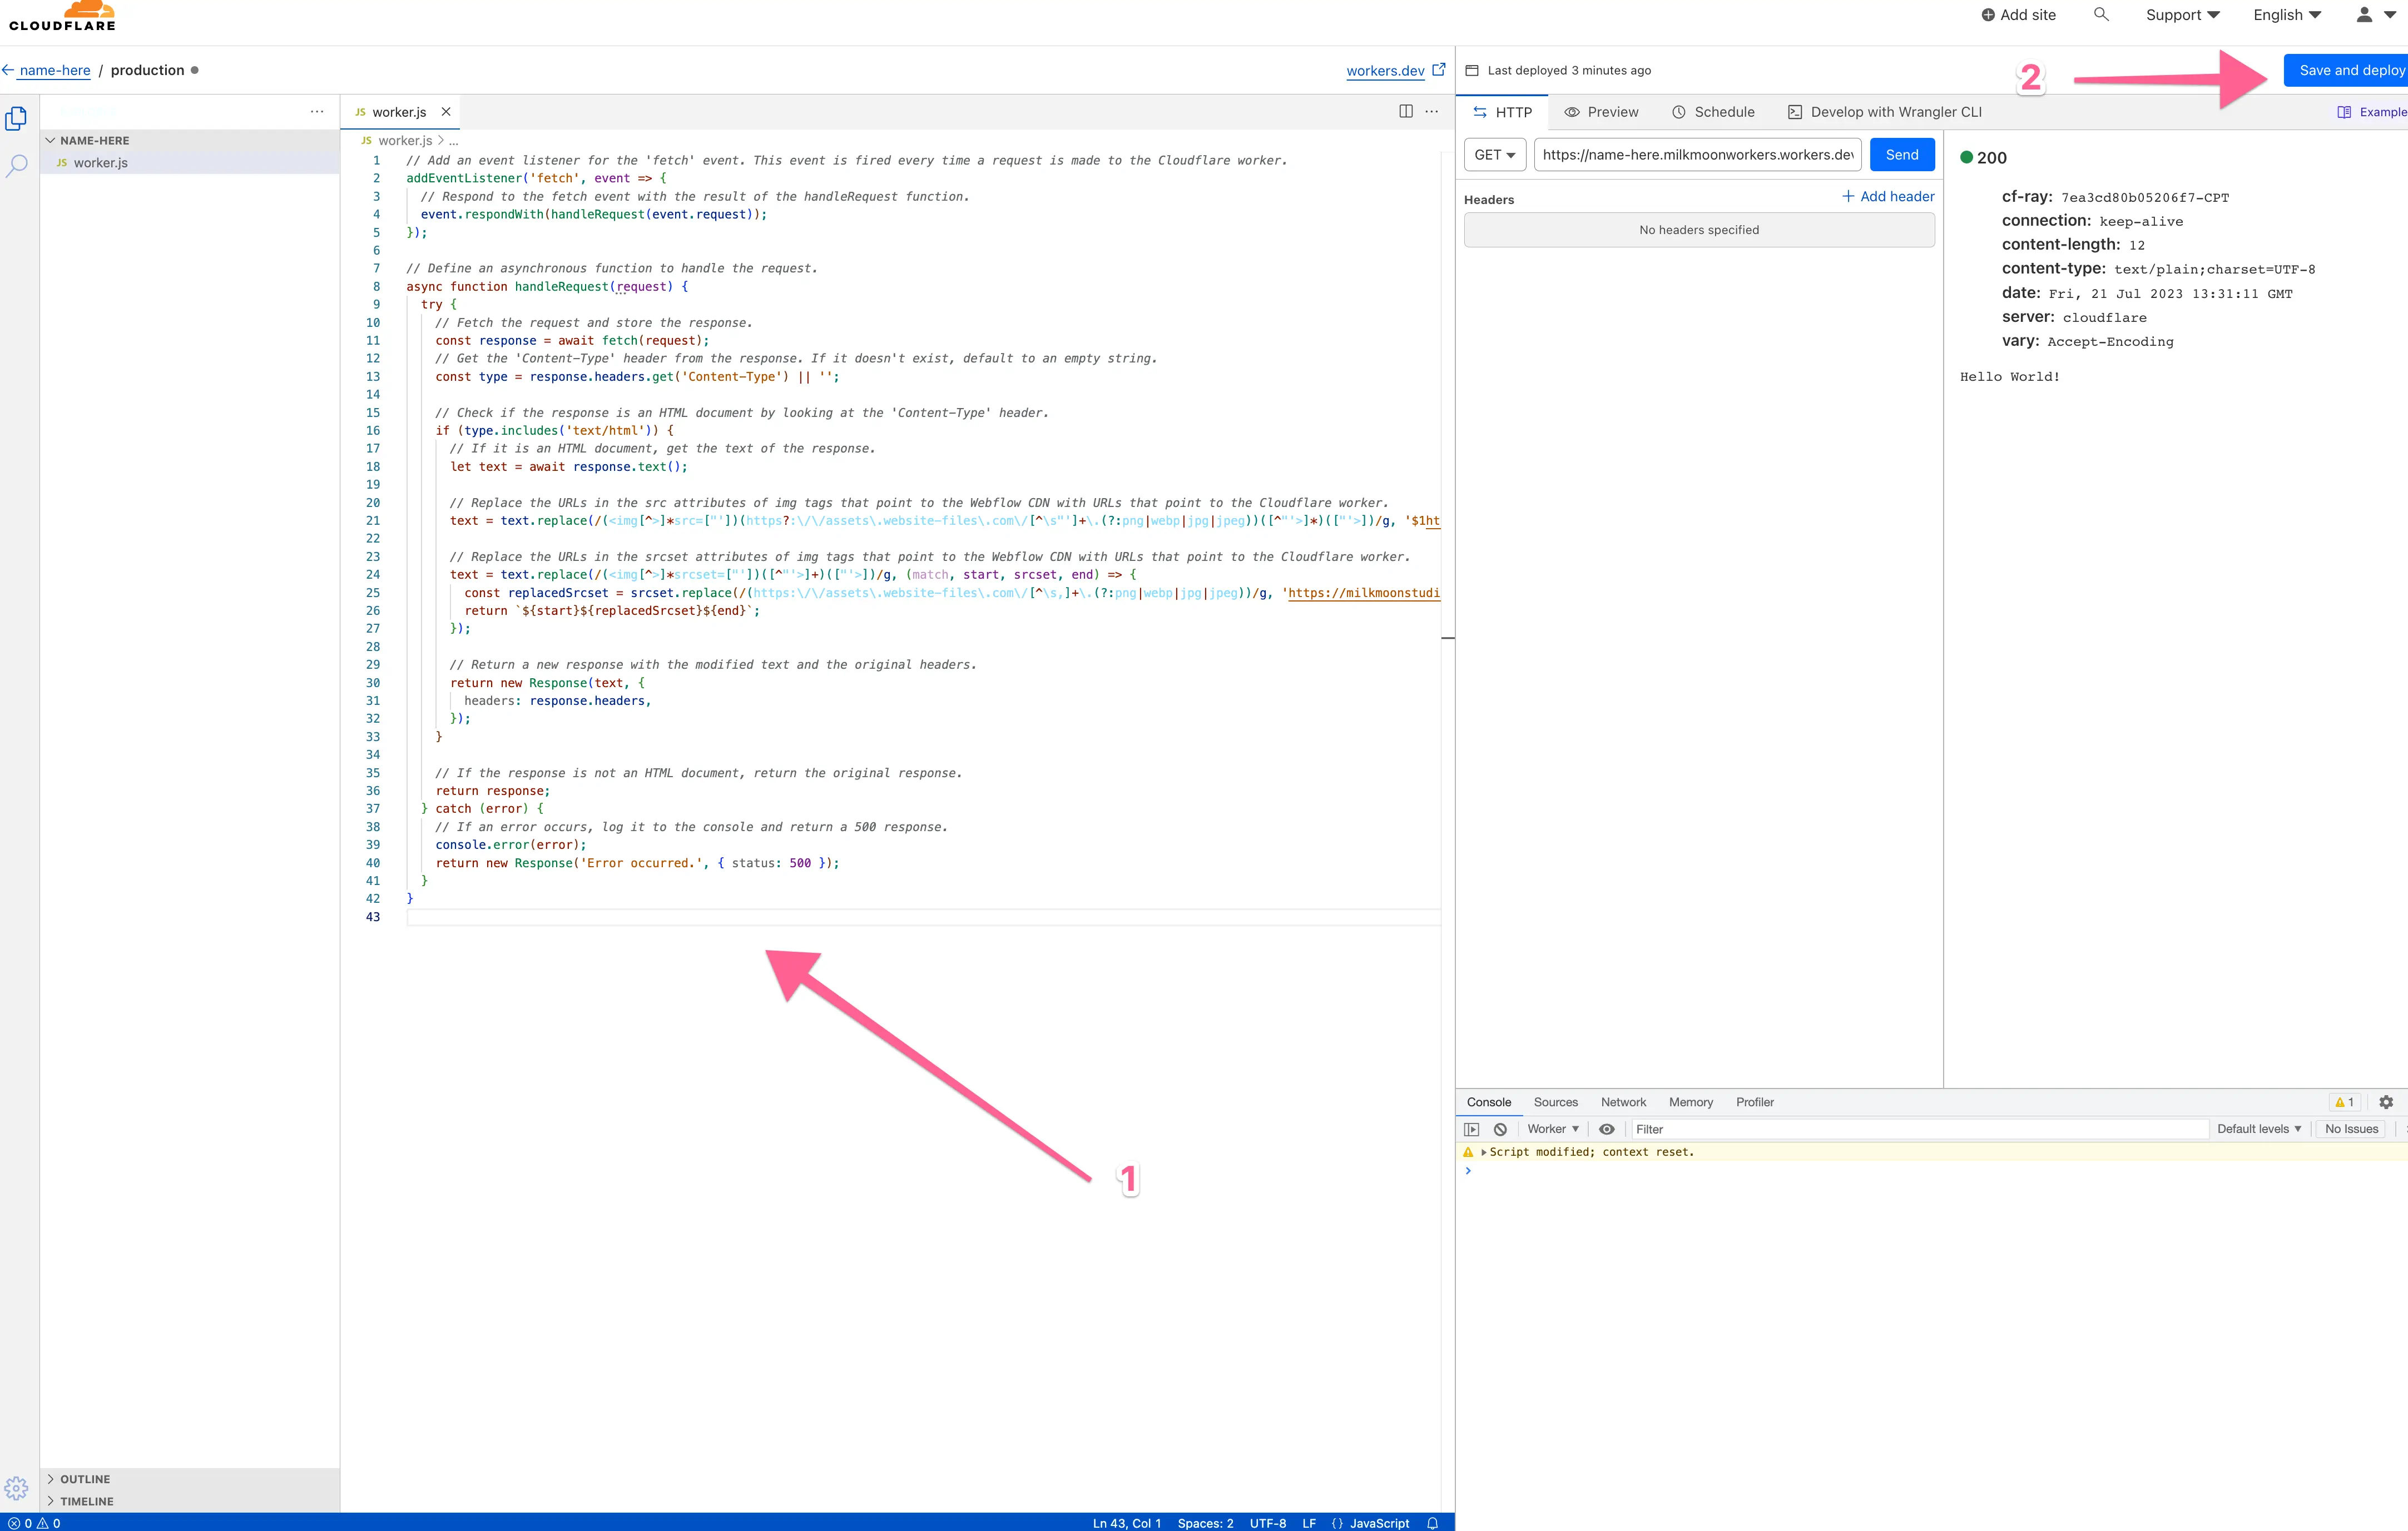Clear the console with the block icon
Screen dimensions: 2408x1531
click(x=1500, y=1129)
